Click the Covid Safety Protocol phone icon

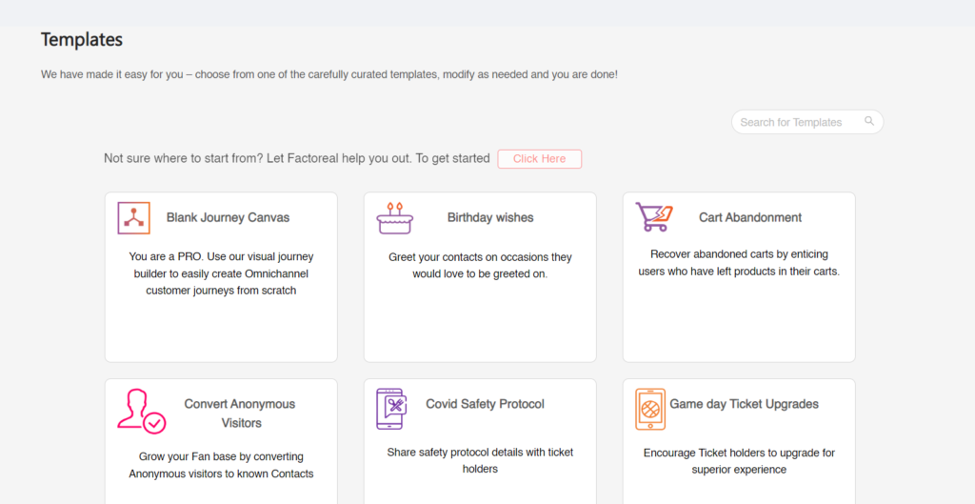(391, 408)
